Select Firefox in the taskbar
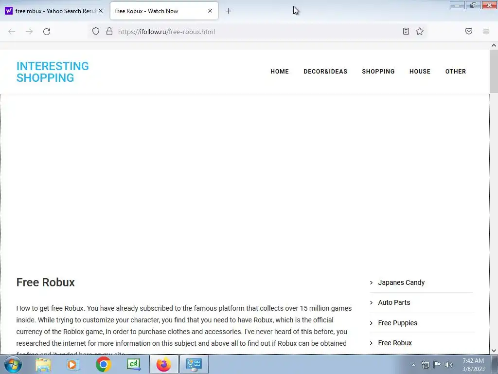Screen dimensions: 498x374 coord(163,364)
